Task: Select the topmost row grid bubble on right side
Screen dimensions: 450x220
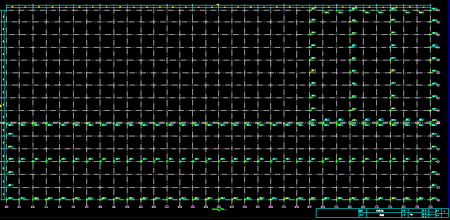Action: pyautogui.click(x=438, y=11)
